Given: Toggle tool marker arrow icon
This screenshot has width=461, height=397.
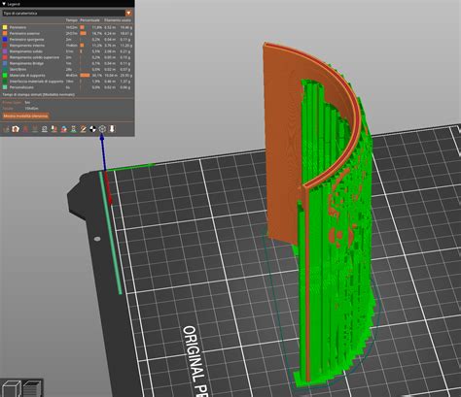Looking at the screenshot, I should pyautogui.click(x=112, y=129).
